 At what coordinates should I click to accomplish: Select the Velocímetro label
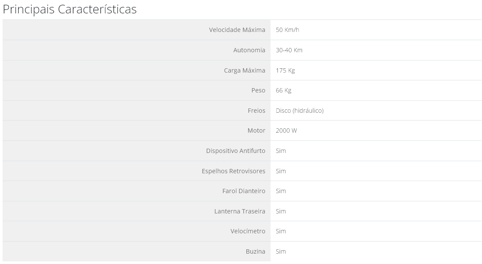pos(248,231)
